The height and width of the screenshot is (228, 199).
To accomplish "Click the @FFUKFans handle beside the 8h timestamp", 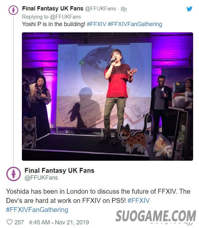I will [x=101, y=9].
